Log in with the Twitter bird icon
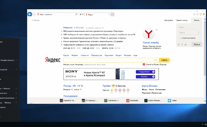 186,45
